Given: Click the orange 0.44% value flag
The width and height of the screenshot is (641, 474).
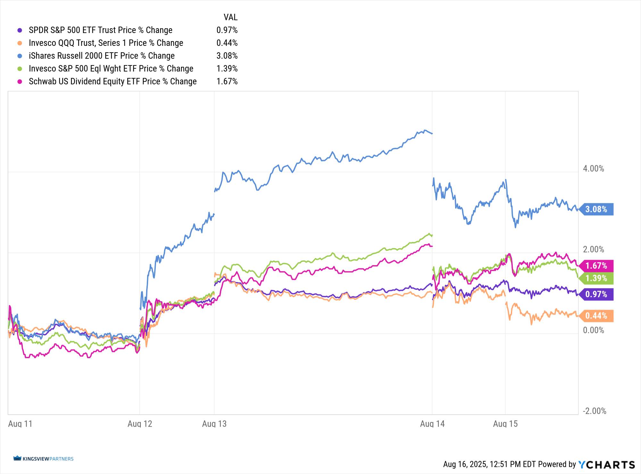Looking at the screenshot, I should click(x=597, y=316).
